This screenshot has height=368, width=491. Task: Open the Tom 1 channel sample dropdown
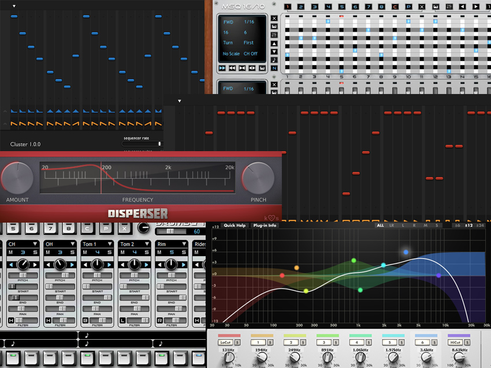click(x=110, y=244)
